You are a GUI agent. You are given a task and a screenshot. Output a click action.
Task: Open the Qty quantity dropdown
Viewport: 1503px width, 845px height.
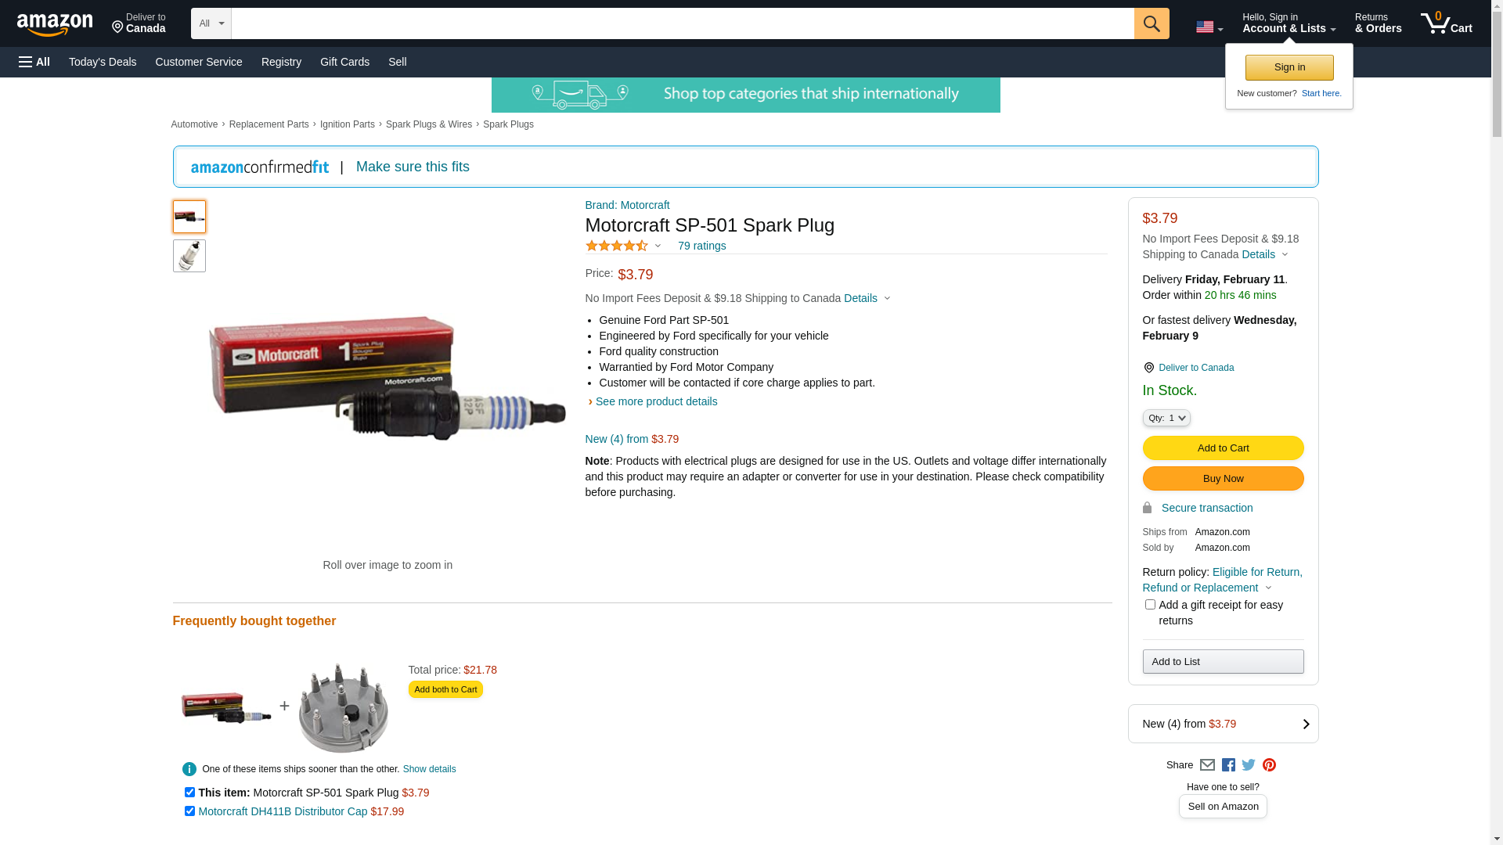coord(1166,419)
